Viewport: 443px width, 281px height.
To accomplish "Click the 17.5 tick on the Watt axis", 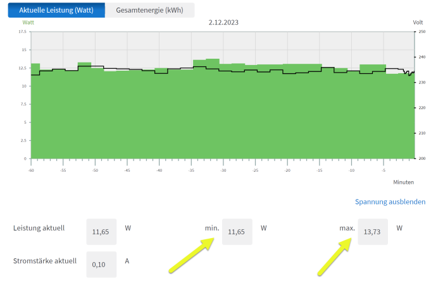I will pyautogui.click(x=23, y=32).
